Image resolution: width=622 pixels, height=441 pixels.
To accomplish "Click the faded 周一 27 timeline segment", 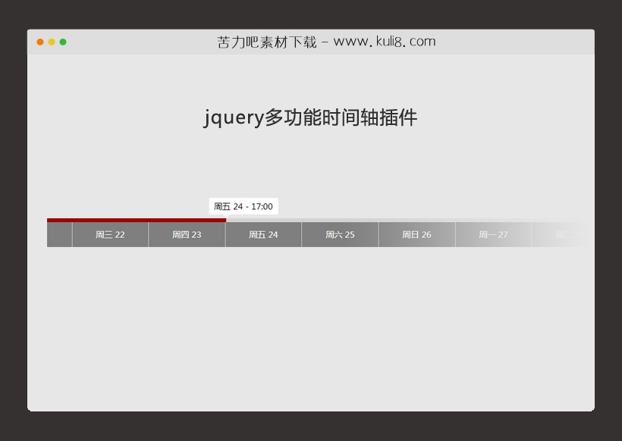I will pyautogui.click(x=493, y=234).
